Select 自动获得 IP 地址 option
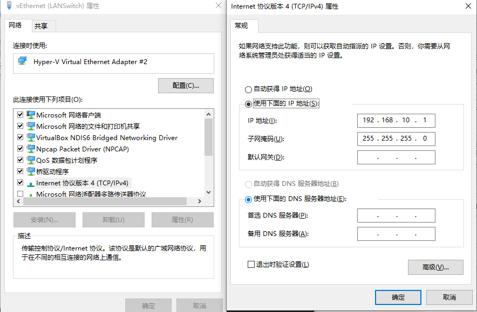 [248, 89]
